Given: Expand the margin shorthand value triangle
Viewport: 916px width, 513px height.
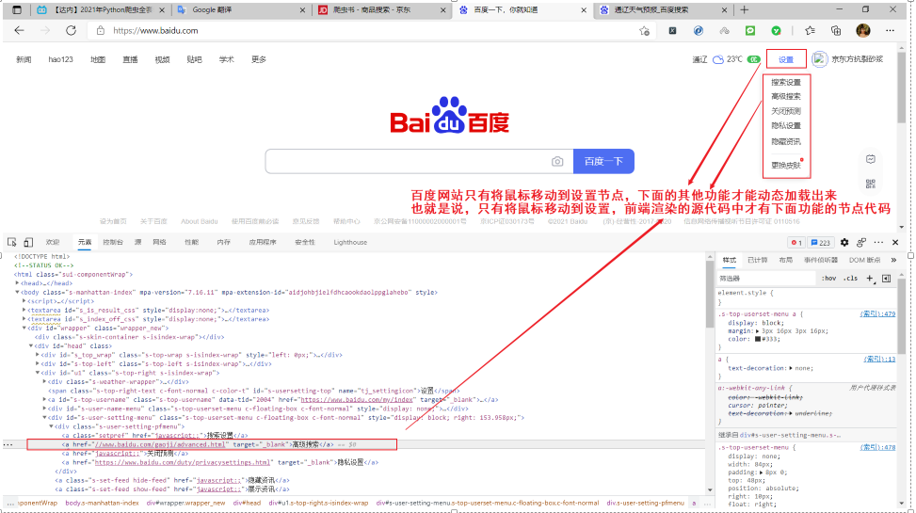Looking at the screenshot, I should coord(758,331).
